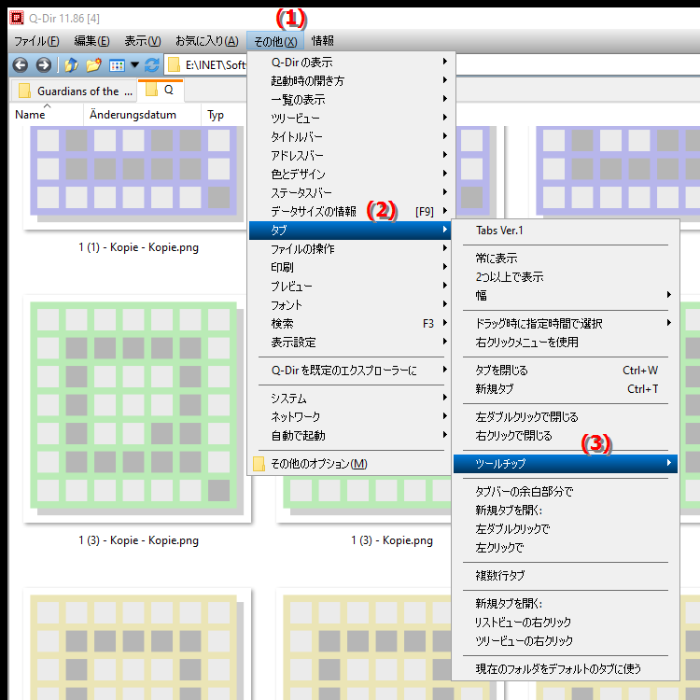The height and width of the screenshot is (700, 700).
Task: Toggle 左ダブルクリックで閉じる option
Action: 566,417
